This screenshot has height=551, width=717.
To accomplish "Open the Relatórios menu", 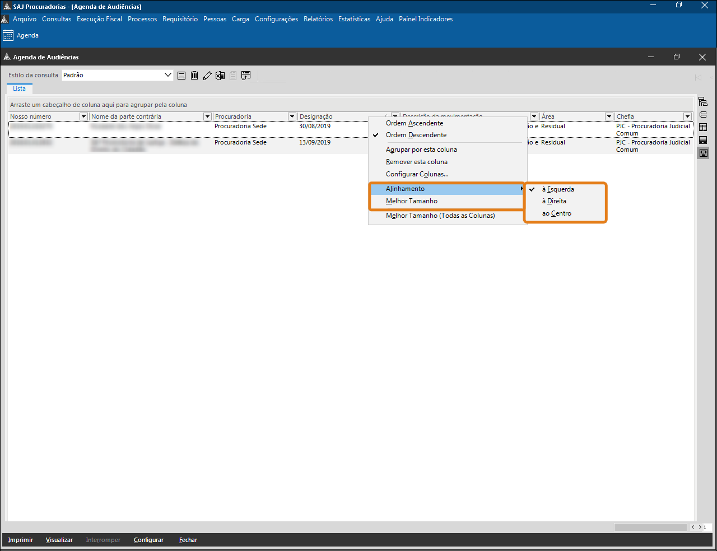I will pos(318,19).
